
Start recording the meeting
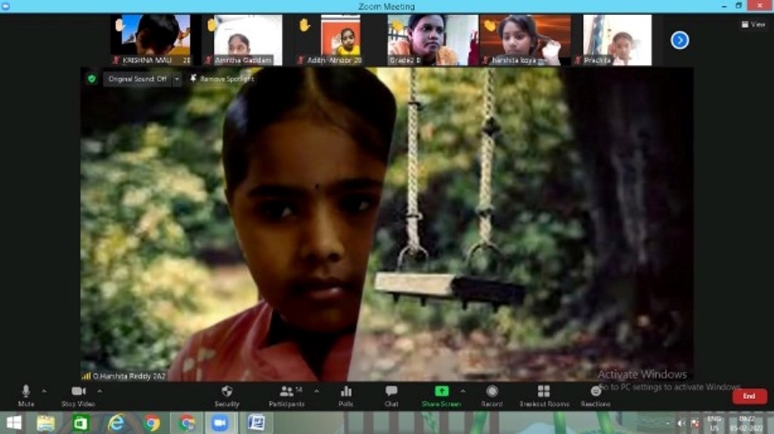coord(491,396)
